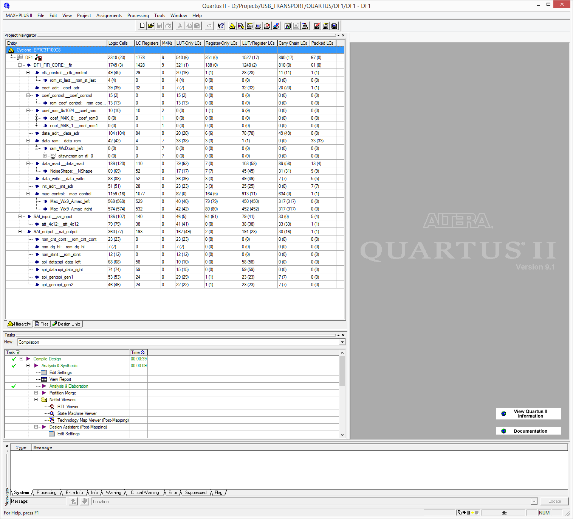Open the Timing Analyzer clock icon
Image resolution: width=573 pixels, height=519 pixels.
tap(267, 26)
